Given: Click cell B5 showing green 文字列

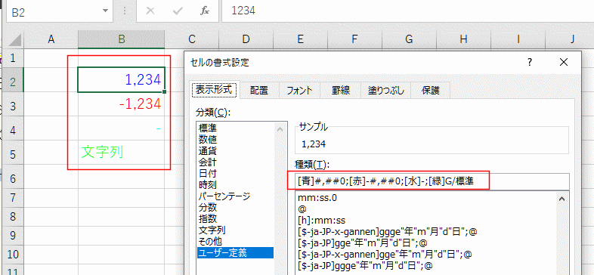Looking at the screenshot, I should click(121, 153).
